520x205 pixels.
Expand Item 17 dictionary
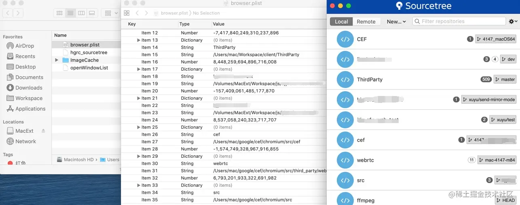(138, 69)
